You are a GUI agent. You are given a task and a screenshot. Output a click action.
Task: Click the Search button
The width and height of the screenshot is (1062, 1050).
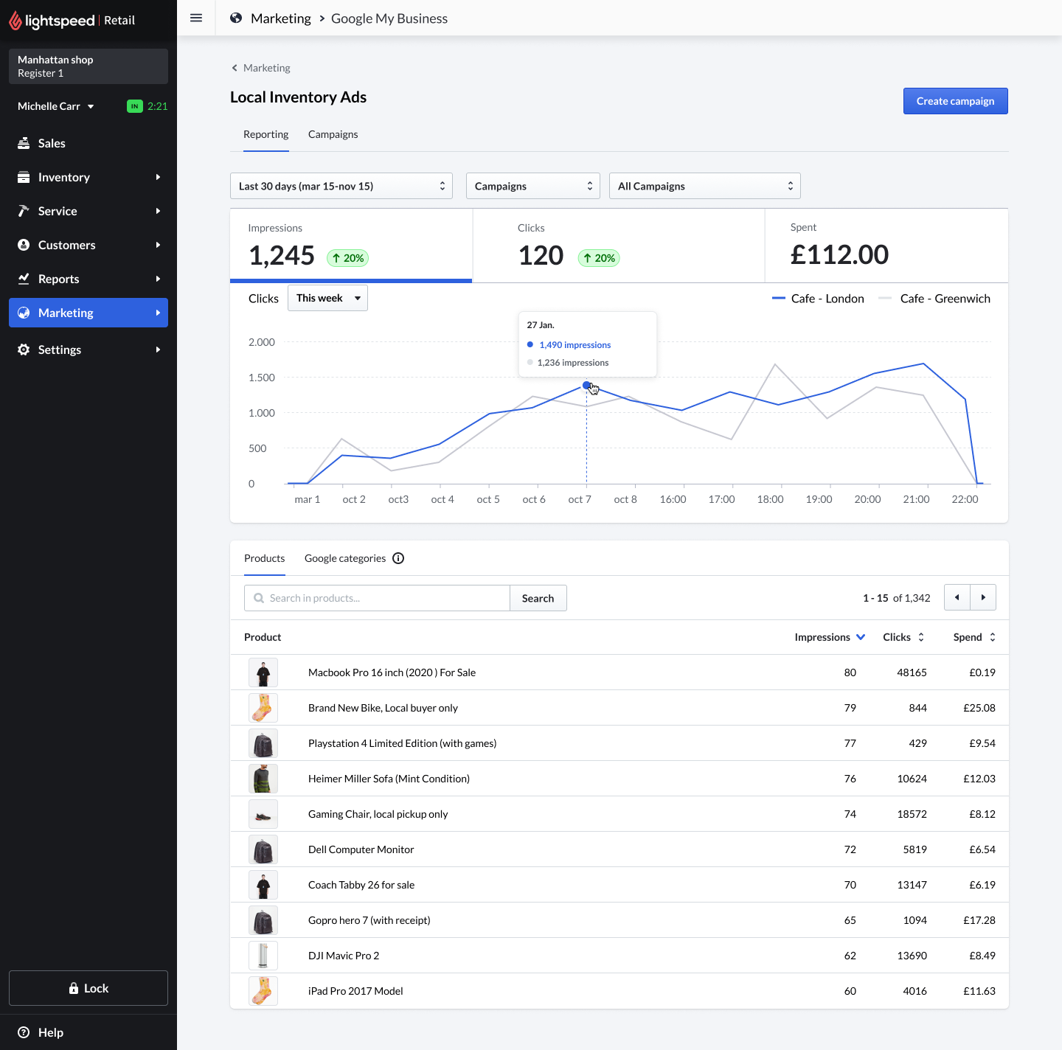[x=538, y=598]
